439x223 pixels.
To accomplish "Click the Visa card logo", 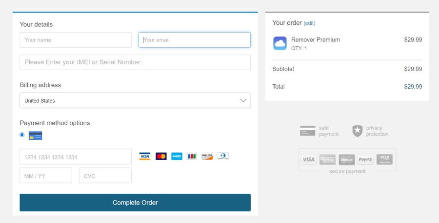I will 145,156.
